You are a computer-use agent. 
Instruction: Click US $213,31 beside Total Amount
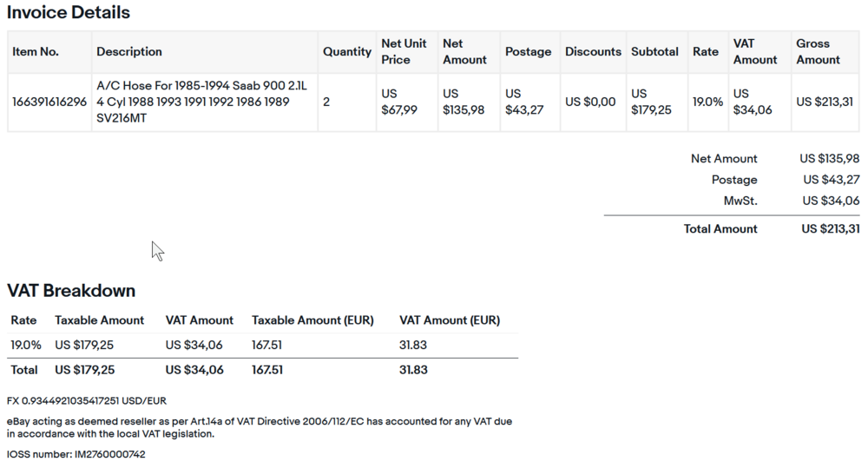coord(831,228)
